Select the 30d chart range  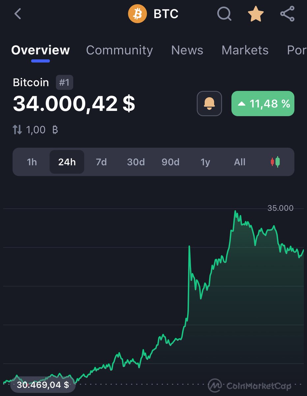pos(136,162)
